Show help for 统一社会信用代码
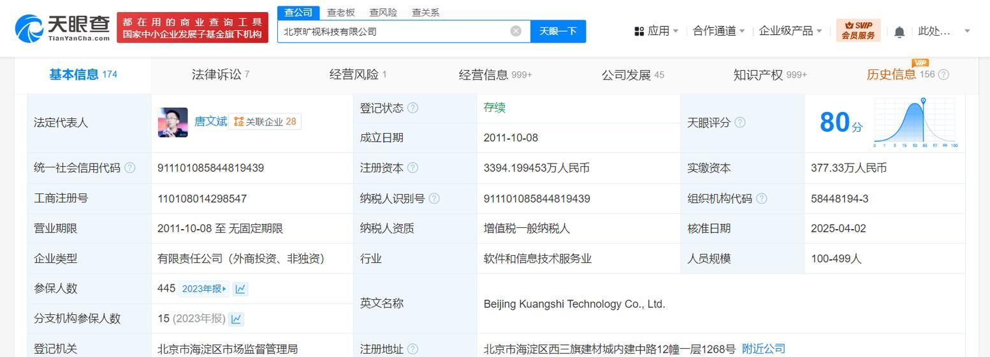Screen dimensions: 990x357 point(130,168)
